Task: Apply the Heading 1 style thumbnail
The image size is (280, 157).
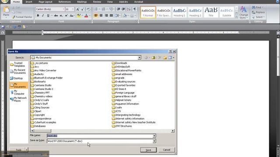Action: [x=179, y=12]
